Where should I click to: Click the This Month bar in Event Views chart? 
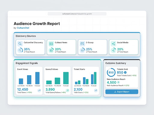click(x=29, y=80)
